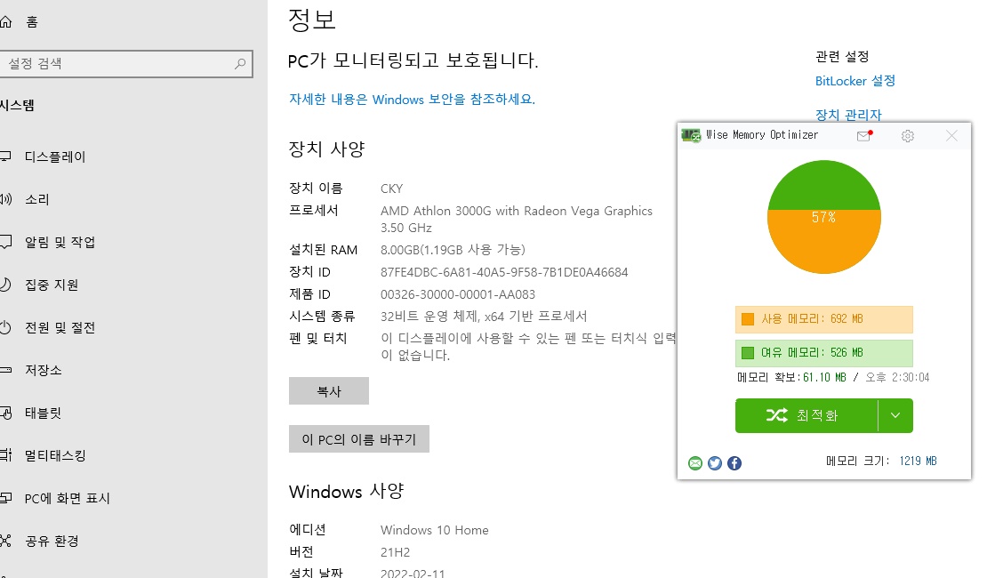
Task: Select the product ID 00326-30000-00001-AA083
Action: pyautogui.click(x=458, y=294)
